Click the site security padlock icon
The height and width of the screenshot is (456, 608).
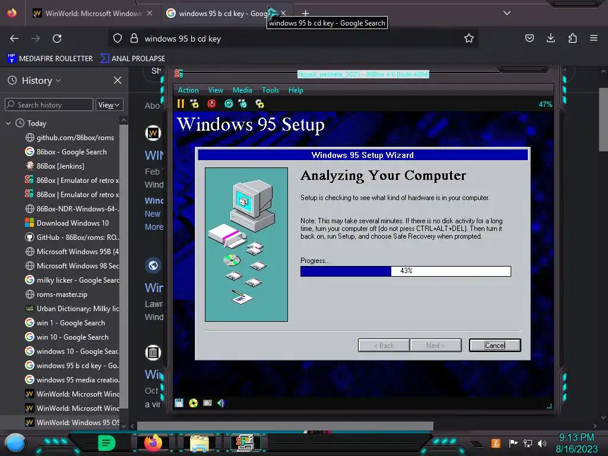(x=134, y=39)
